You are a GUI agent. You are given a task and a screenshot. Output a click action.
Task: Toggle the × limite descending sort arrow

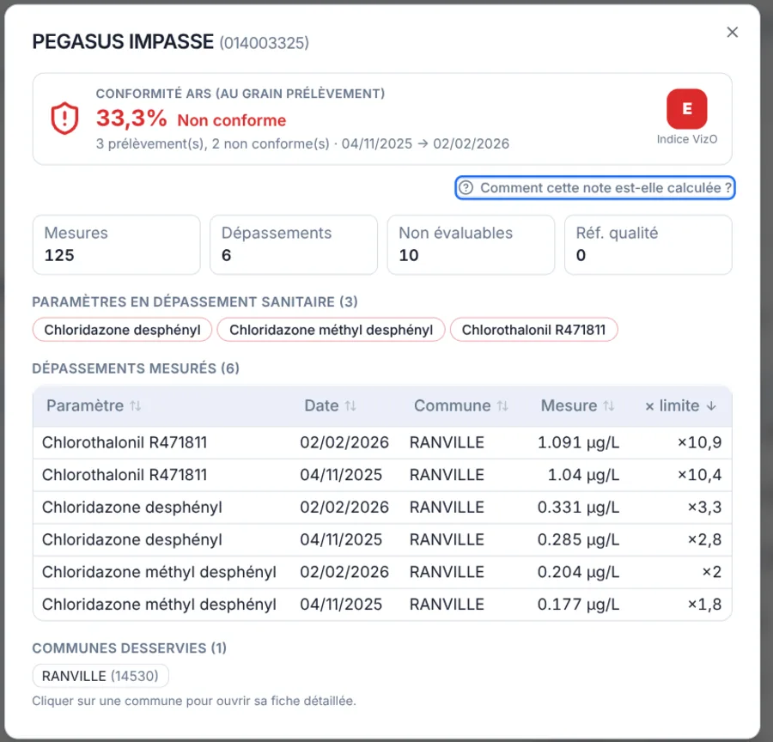[x=711, y=405]
